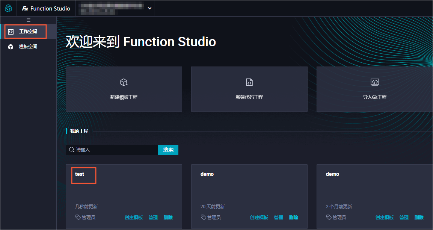
Task: Click 删除 on demo updated 2 个月前
Action: tap(419, 218)
